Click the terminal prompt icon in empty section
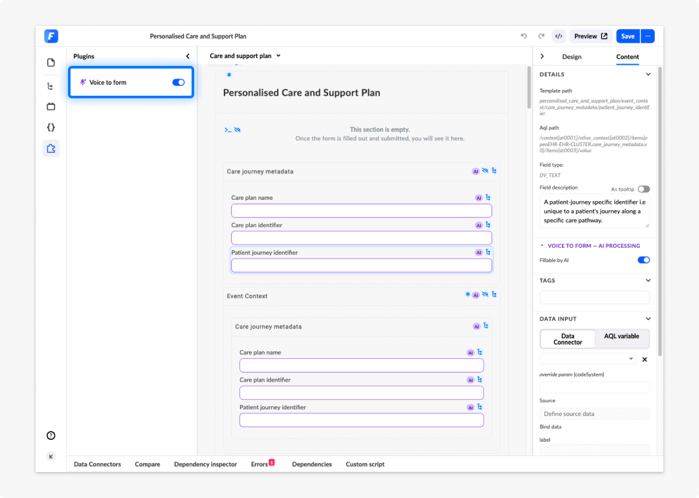Viewport: 699px width, 498px height. [x=228, y=129]
